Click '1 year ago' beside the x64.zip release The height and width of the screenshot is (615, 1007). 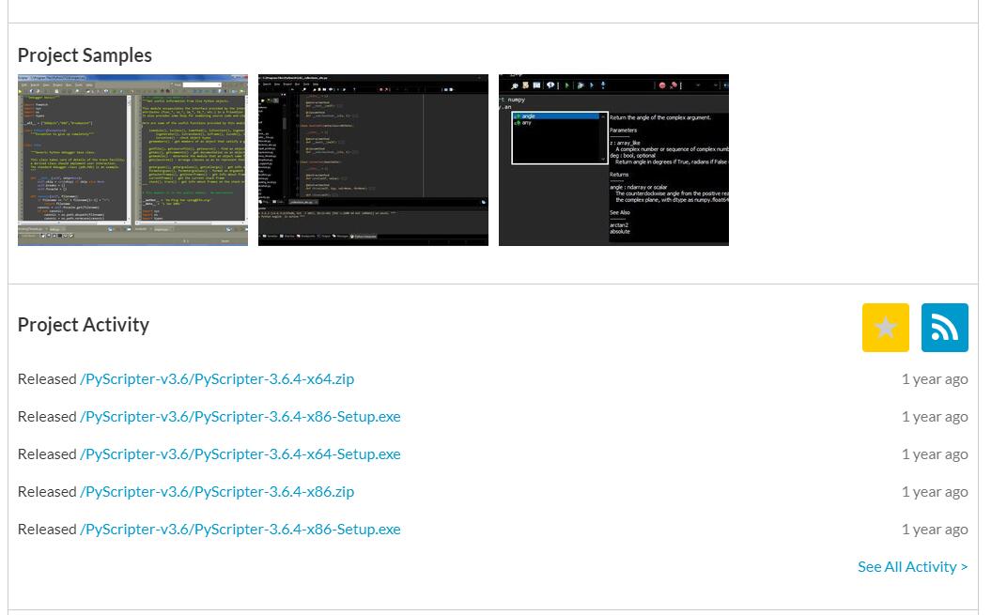(935, 379)
